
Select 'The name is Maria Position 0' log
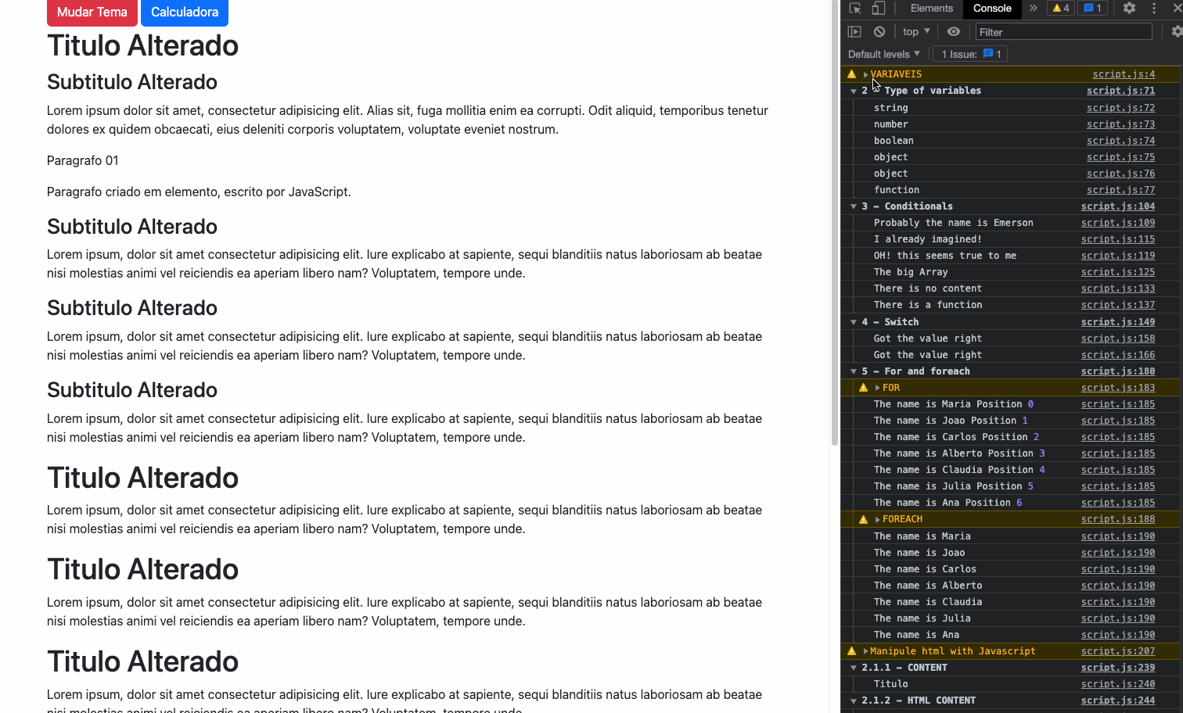click(x=953, y=404)
